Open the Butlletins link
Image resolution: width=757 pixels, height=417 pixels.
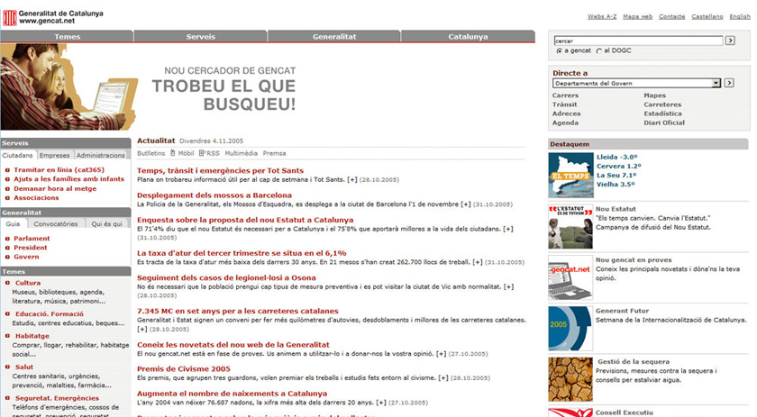151,153
